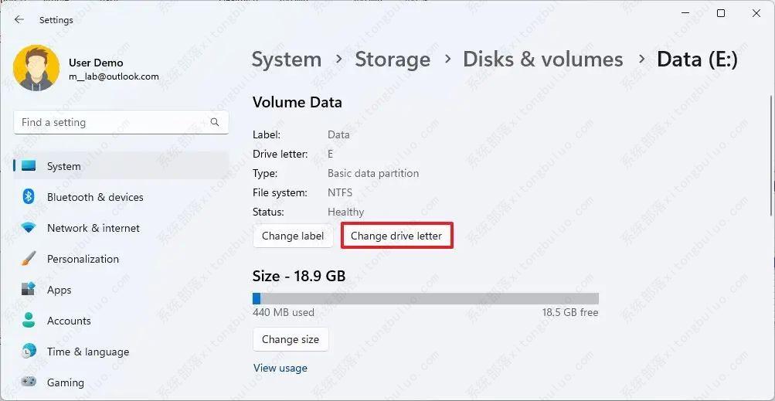Click the Accounts person icon
Image resolution: width=775 pixels, height=401 pixels.
click(29, 321)
